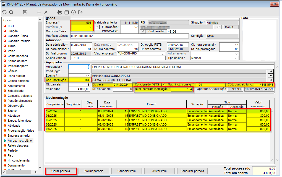Select Agrup. mov. diário option
The height and width of the screenshot is (177, 282).
pyautogui.click(x=20, y=140)
